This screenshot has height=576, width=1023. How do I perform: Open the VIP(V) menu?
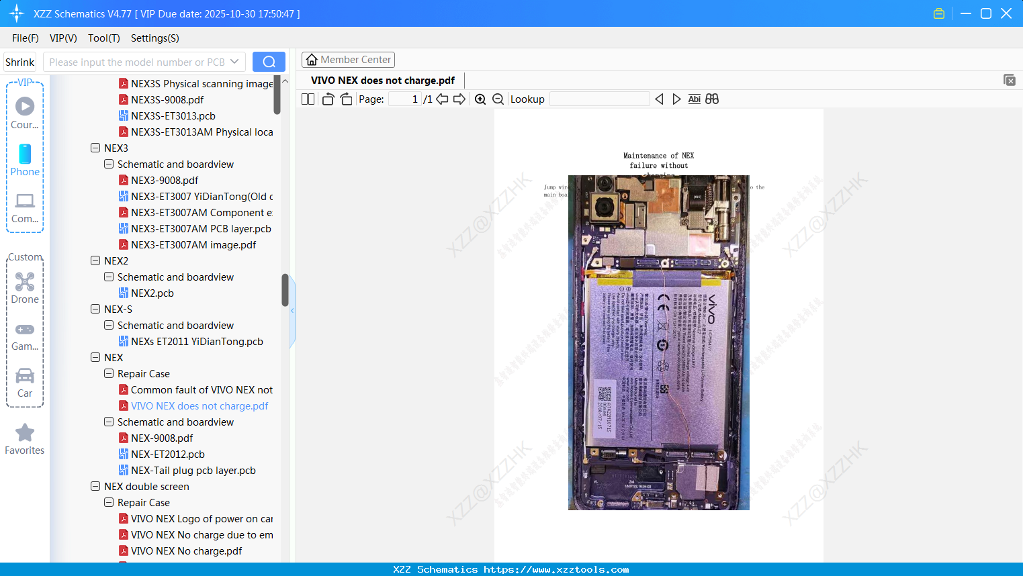coord(63,38)
